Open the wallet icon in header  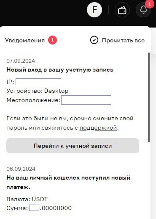click(122, 10)
